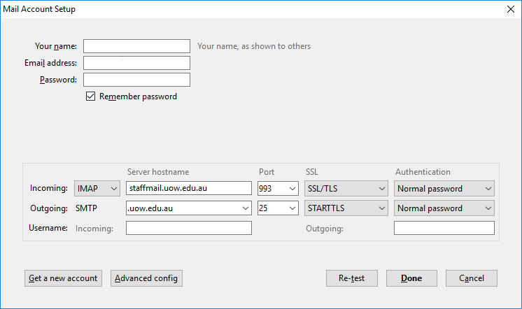
Task: Click the Get a new account button
Action: click(x=63, y=278)
